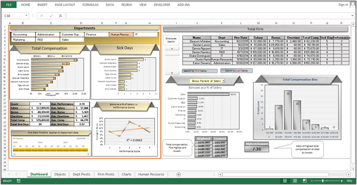
Task: Toggle the Marketing department slicer item
Action: (x=23, y=39)
